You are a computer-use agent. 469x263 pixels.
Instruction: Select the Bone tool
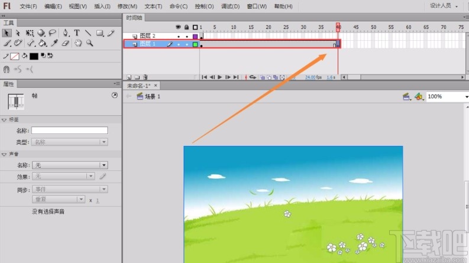coord(31,43)
